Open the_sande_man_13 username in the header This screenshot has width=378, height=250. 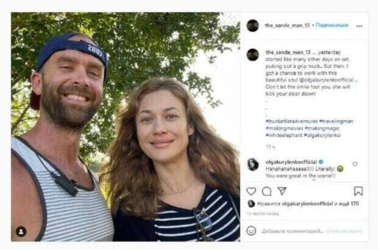283,26
